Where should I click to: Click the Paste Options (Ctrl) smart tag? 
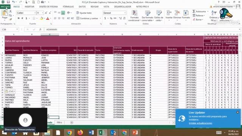point(10,91)
